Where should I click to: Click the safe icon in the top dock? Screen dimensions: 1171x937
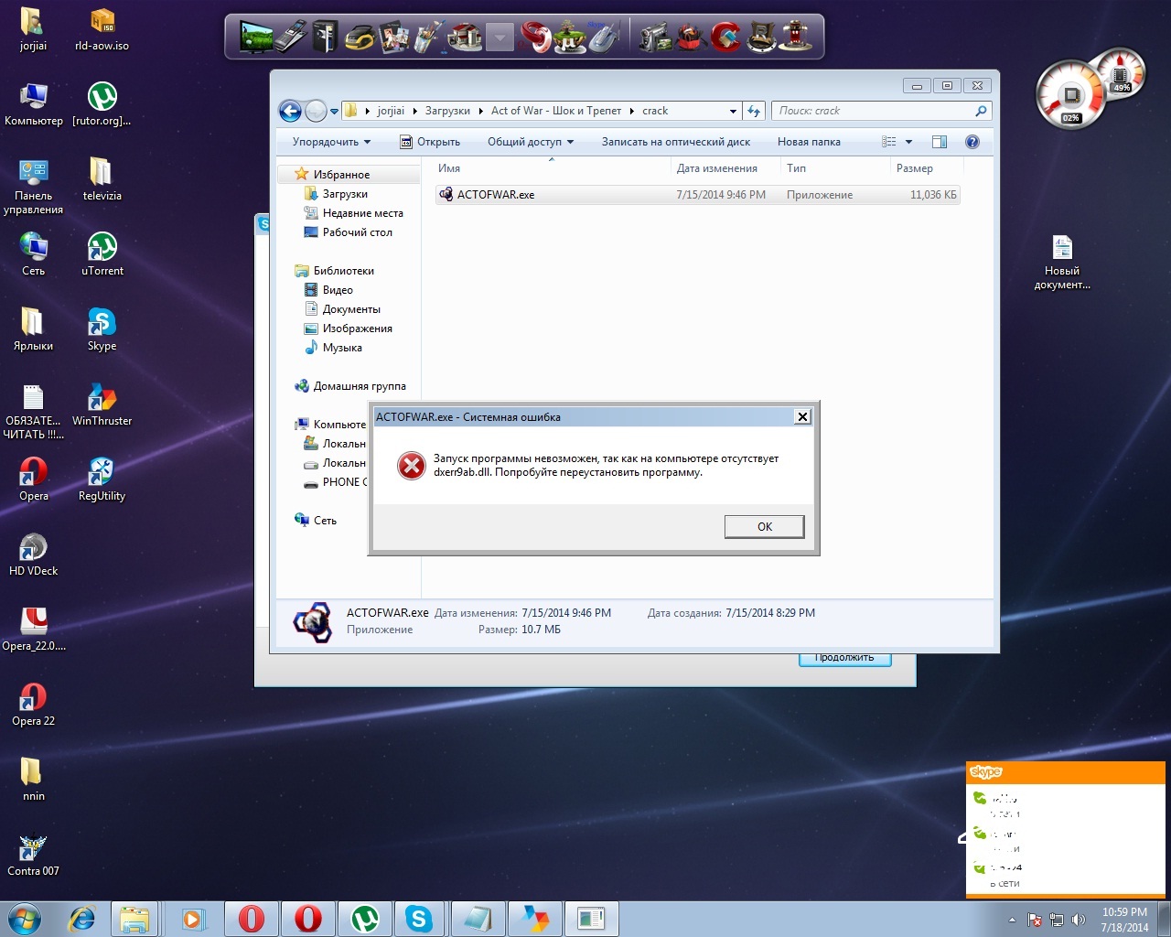(325, 37)
